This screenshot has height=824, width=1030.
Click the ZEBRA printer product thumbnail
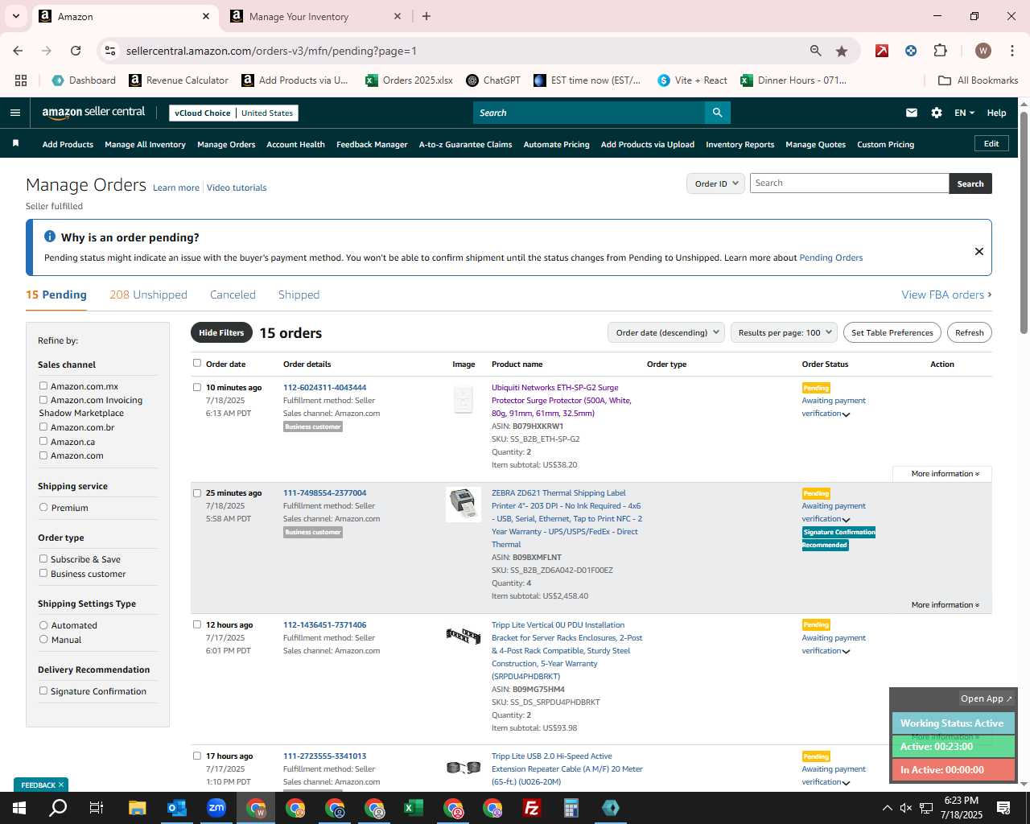pyautogui.click(x=463, y=504)
